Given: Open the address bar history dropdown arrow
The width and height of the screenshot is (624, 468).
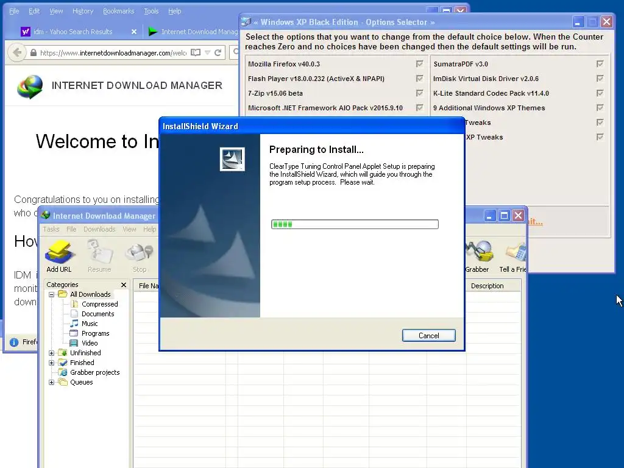Looking at the screenshot, I should (207, 52).
